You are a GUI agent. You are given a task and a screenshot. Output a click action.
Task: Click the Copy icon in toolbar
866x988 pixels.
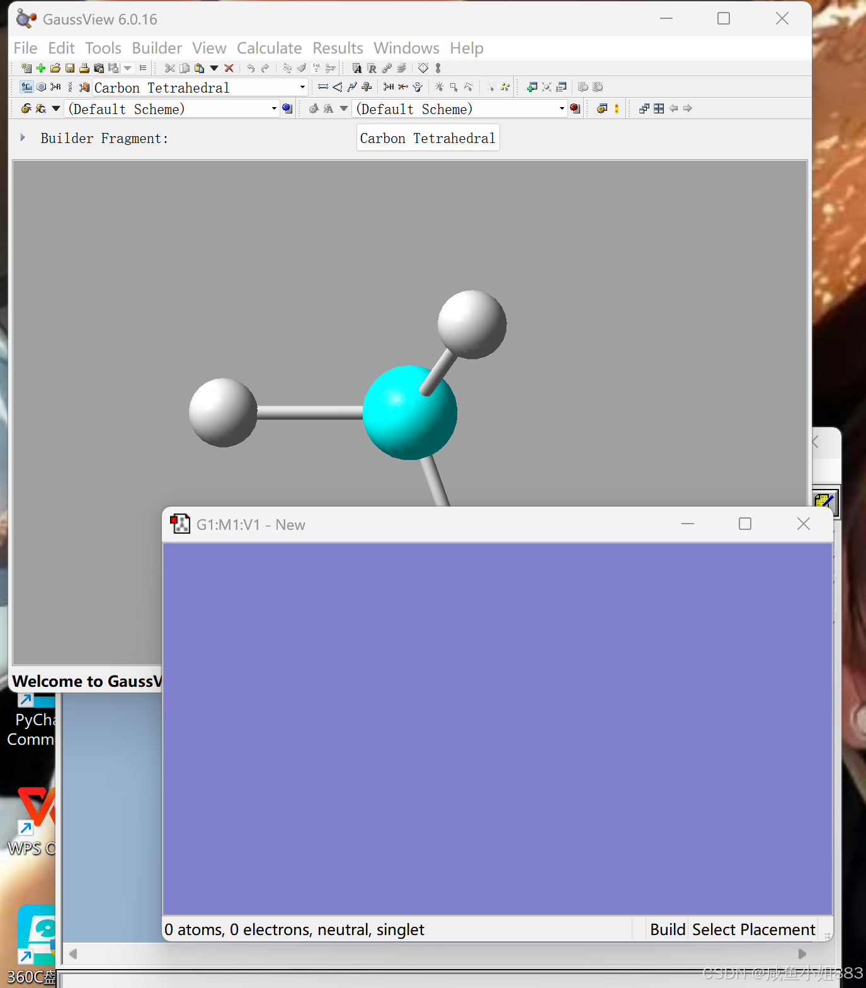pyautogui.click(x=185, y=68)
